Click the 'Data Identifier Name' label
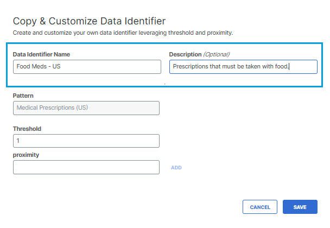The width and height of the screenshot is (330, 228). [41, 54]
